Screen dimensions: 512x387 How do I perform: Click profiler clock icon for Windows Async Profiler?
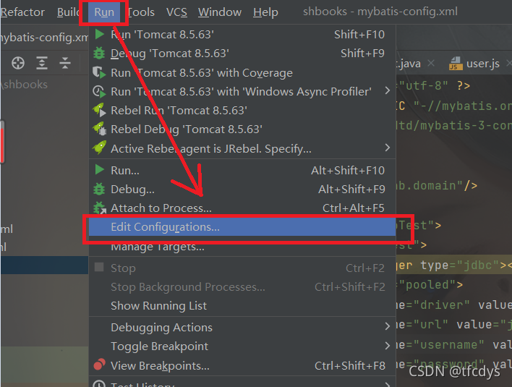tap(99, 91)
